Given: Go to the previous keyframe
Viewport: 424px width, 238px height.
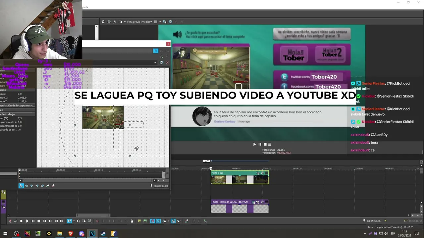Looking at the screenshot, I should pos(32,186).
